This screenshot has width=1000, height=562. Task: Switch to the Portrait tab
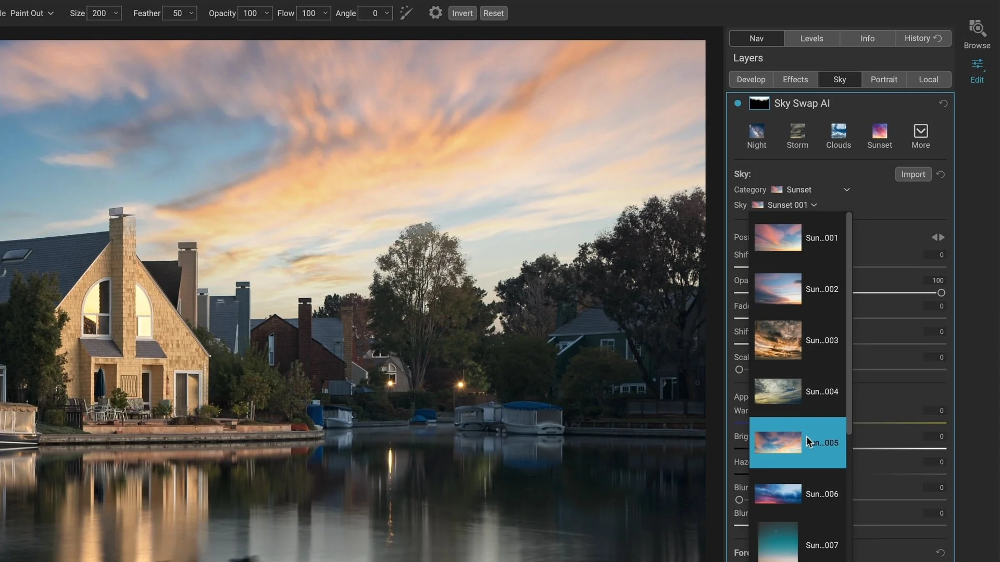click(884, 79)
